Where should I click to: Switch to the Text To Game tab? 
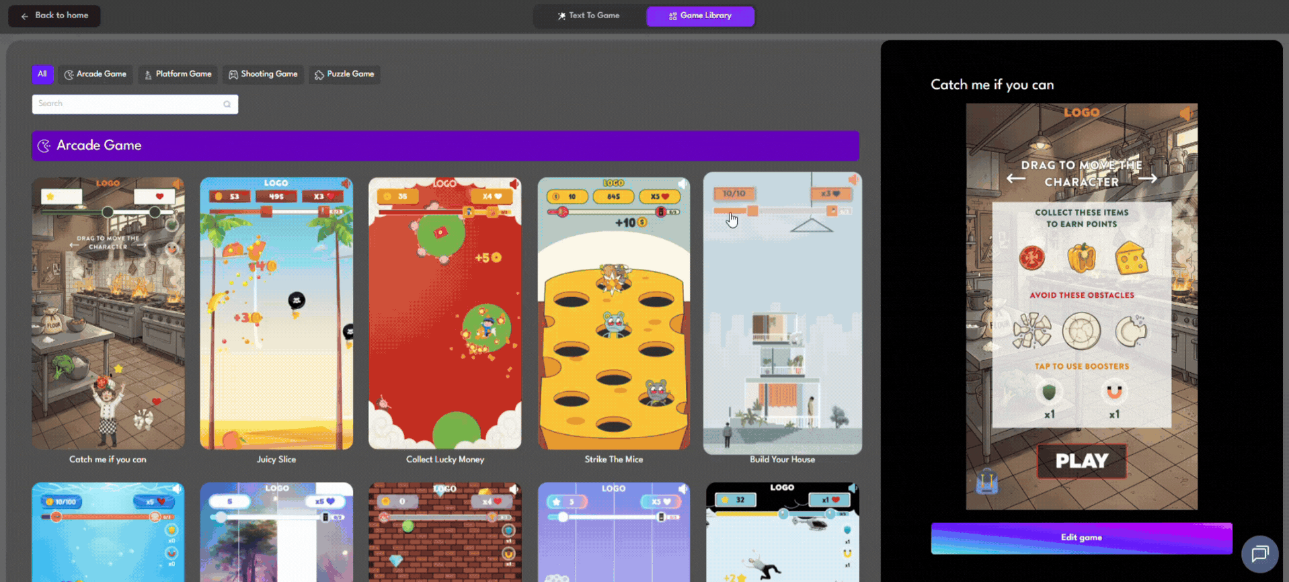589,15
